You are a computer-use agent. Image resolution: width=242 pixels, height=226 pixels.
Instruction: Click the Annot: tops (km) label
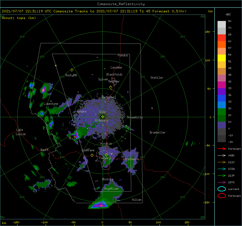pos(19,18)
